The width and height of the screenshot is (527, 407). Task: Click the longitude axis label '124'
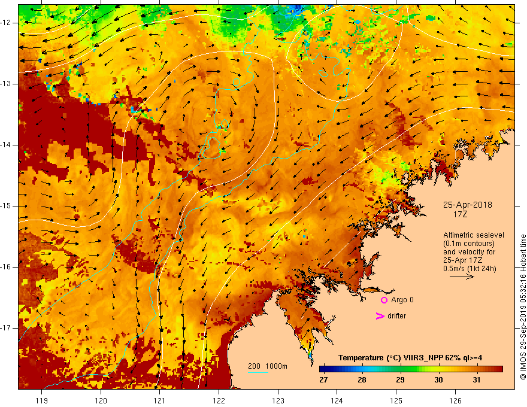337,400
